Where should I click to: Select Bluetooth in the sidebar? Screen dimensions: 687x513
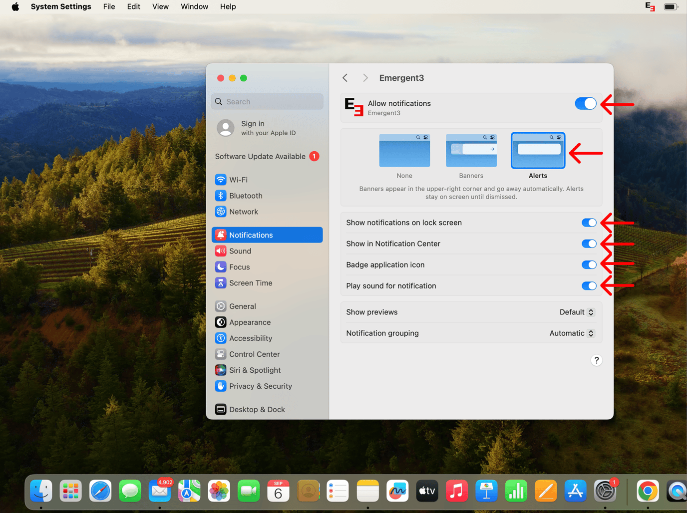245,196
